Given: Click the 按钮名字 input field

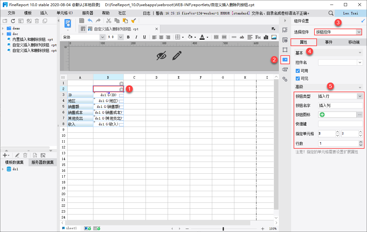Looking at the screenshot, I should tap(340, 105).
